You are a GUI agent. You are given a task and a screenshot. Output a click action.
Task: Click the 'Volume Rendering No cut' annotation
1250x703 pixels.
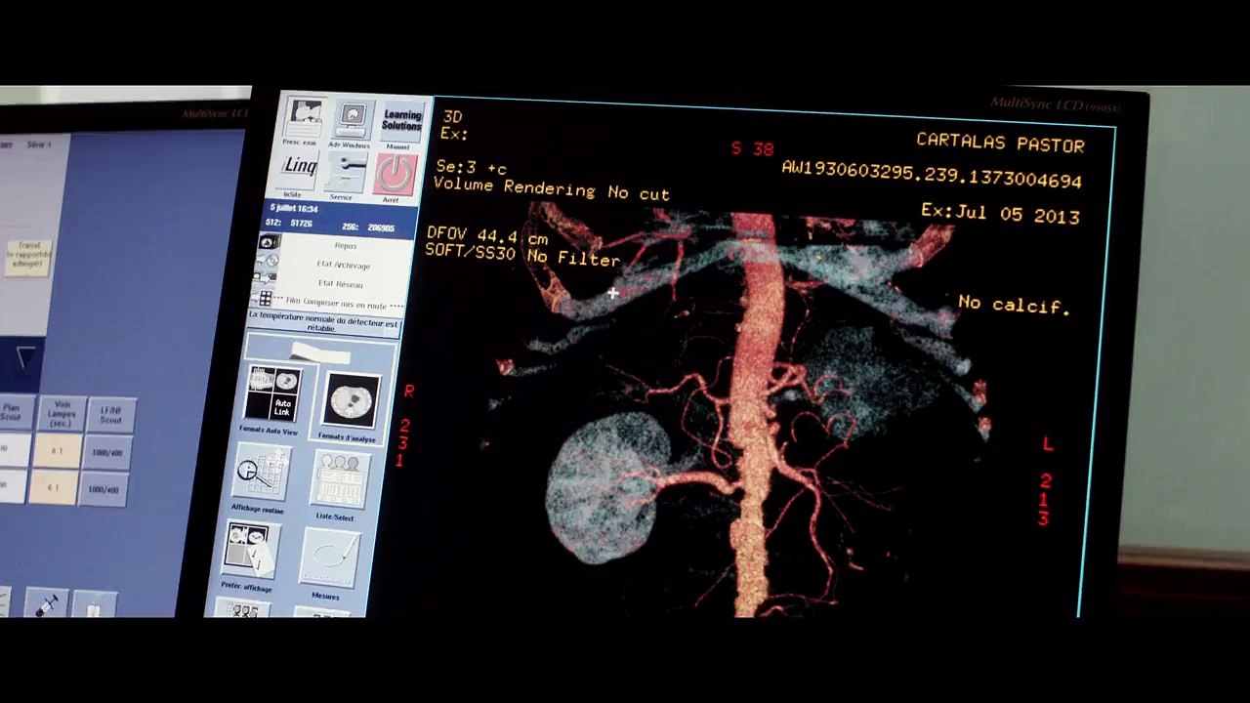pos(551,188)
